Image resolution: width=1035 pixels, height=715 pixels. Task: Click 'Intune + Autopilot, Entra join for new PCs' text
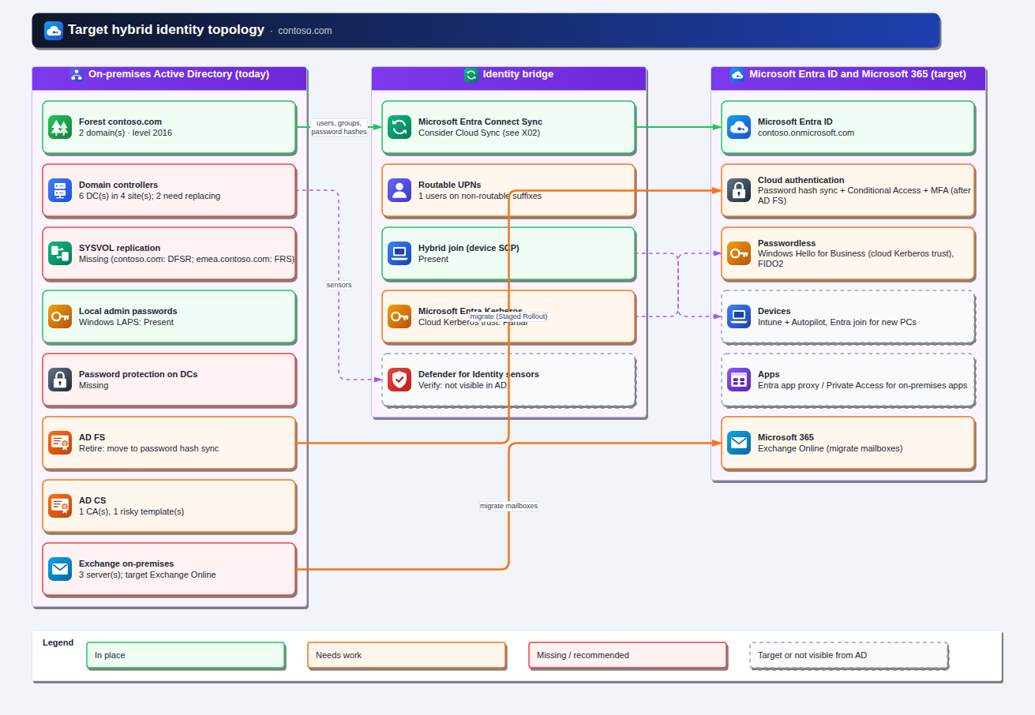click(837, 322)
